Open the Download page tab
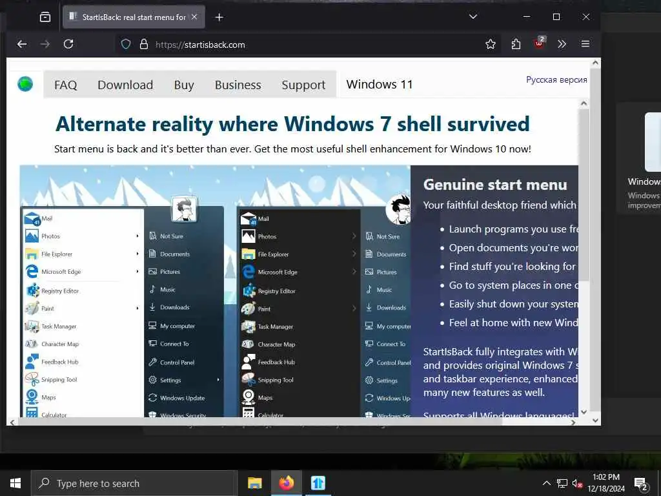Image resolution: width=661 pixels, height=496 pixels. click(x=125, y=85)
